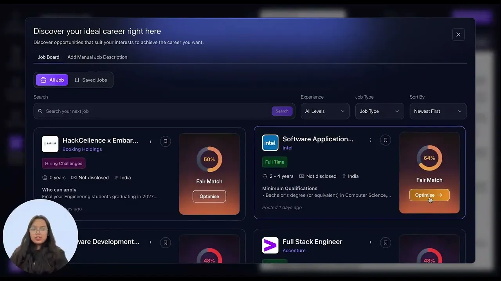Click the Intel company logo

[x=270, y=142]
